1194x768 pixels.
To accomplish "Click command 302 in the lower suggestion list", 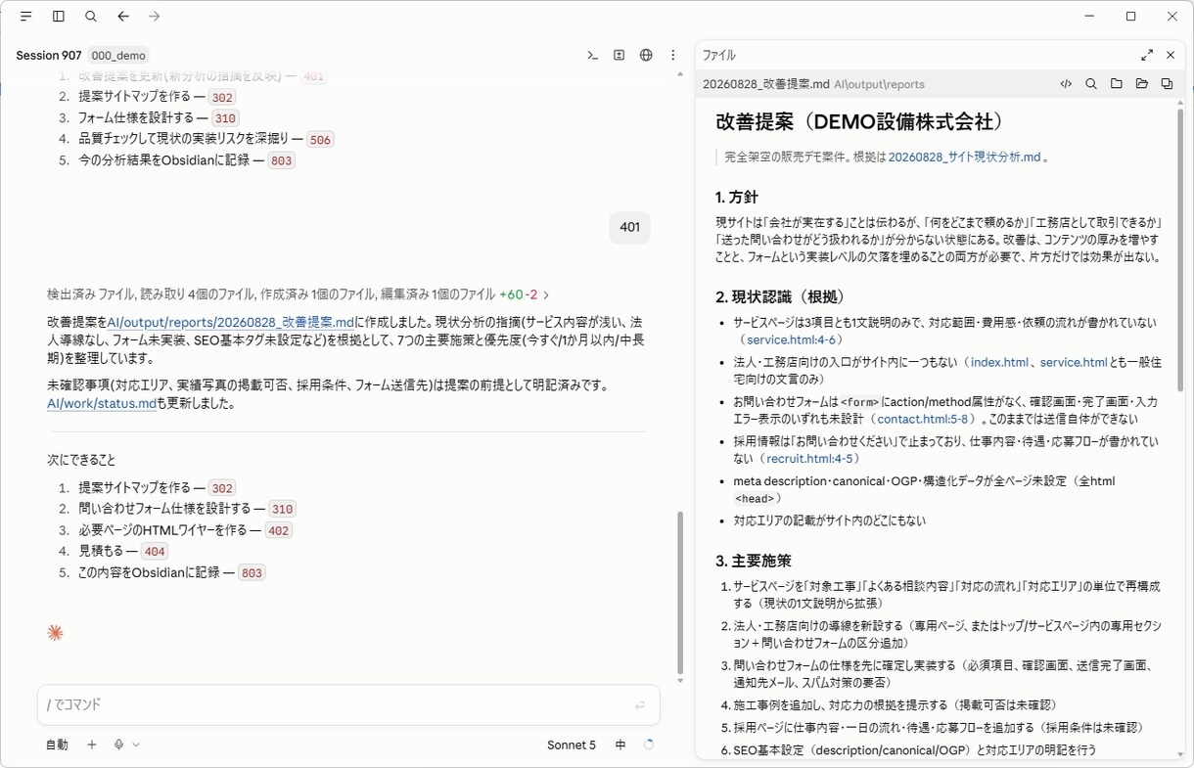I will (x=223, y=488).
